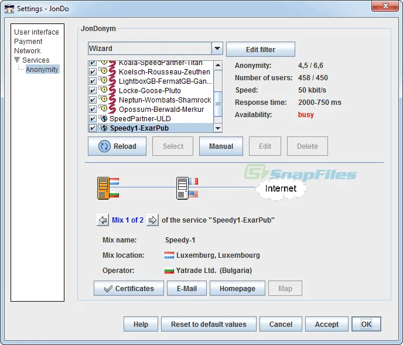Screen dimensions: 403x345
Task: Cancel the settings dialog
Action: pos(281,324)
